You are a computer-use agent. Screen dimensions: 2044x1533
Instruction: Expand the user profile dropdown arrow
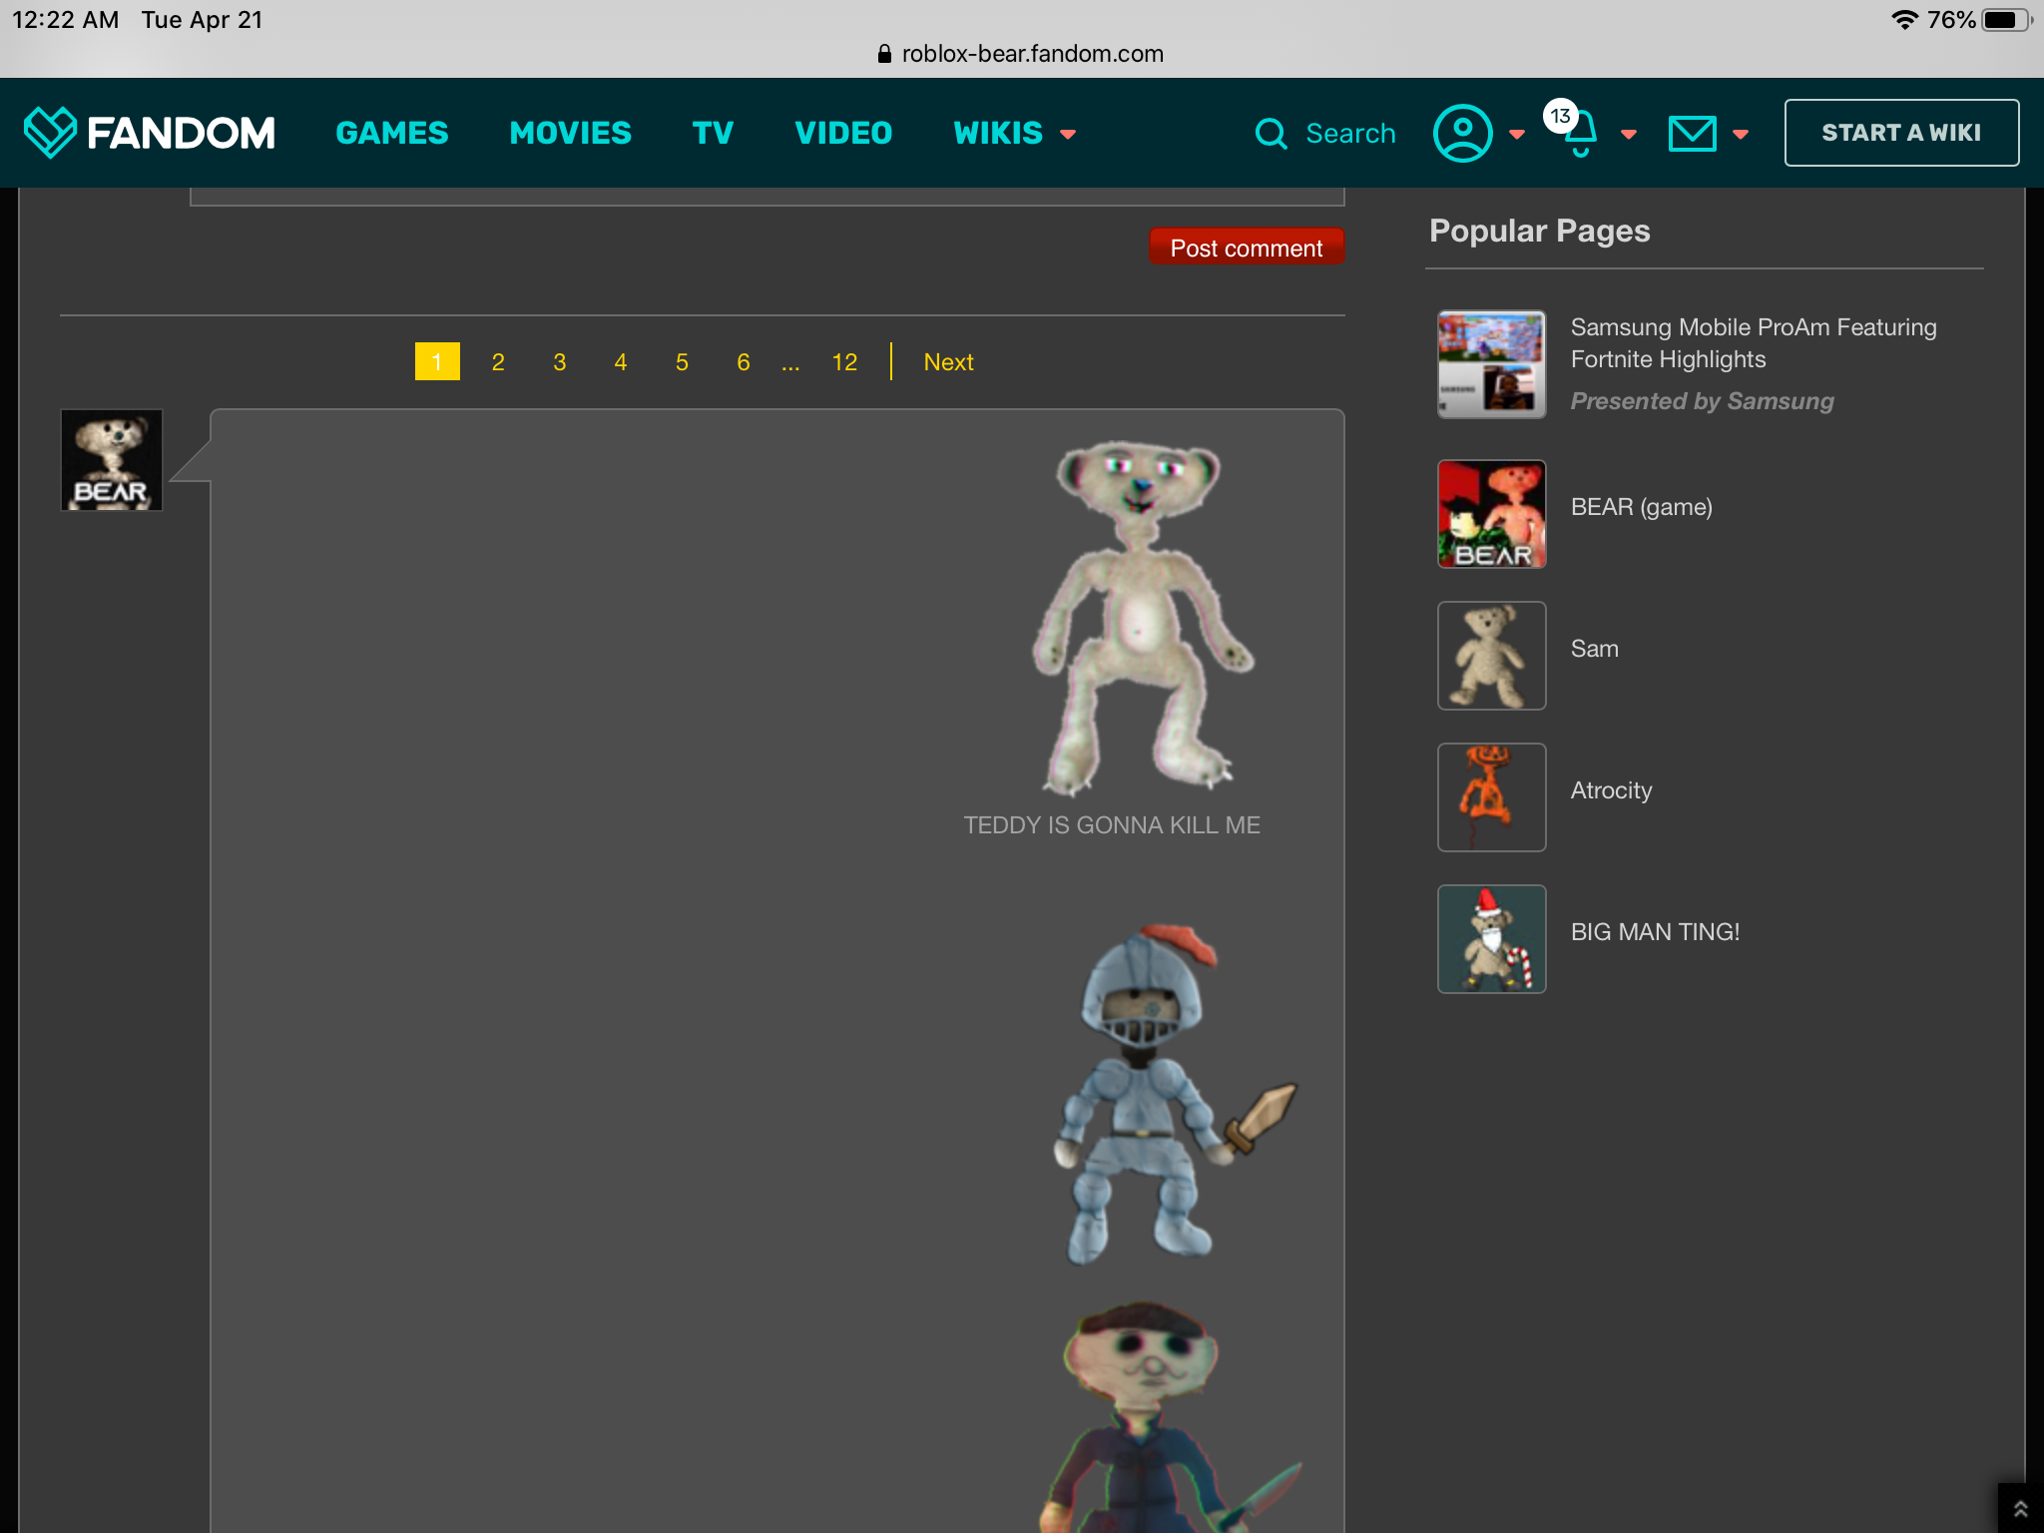[1514, 132]
